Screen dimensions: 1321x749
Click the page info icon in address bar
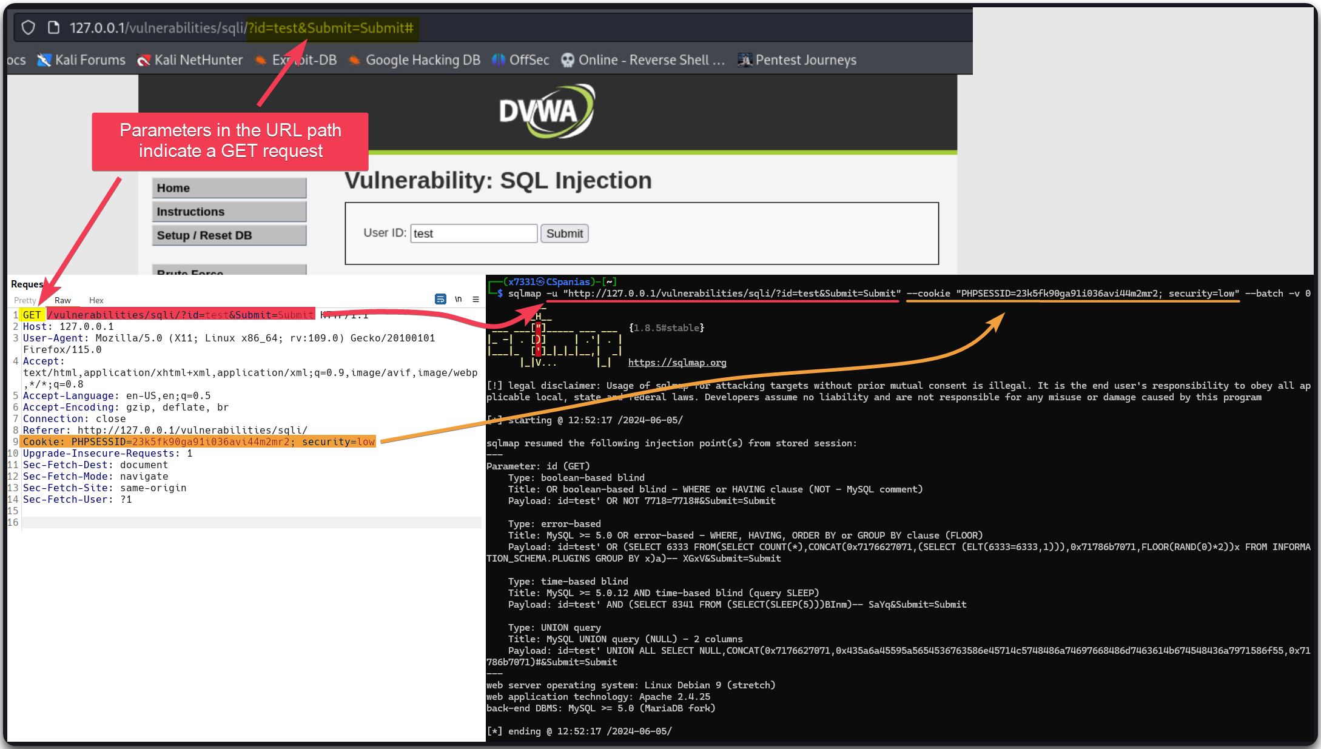[x=53, y=28]
